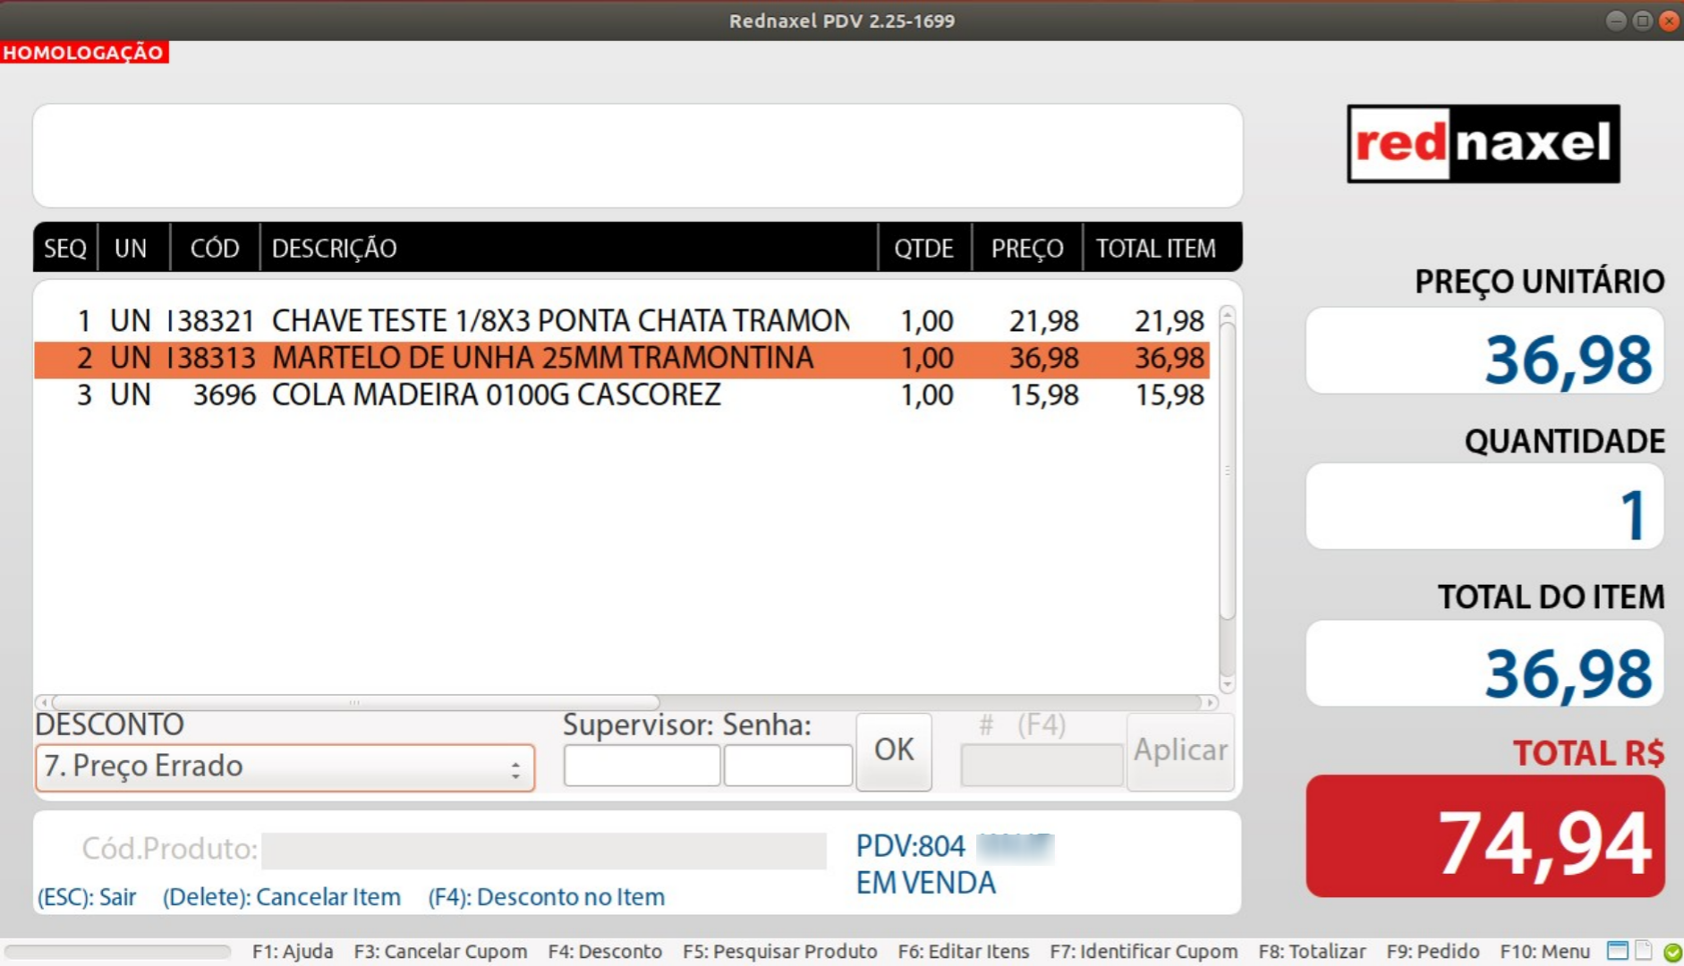Image resolution: width=1684 pixels, height=966 pixels.
Task: Activate the (ESC): Sair action
Action: coord(85,897)
